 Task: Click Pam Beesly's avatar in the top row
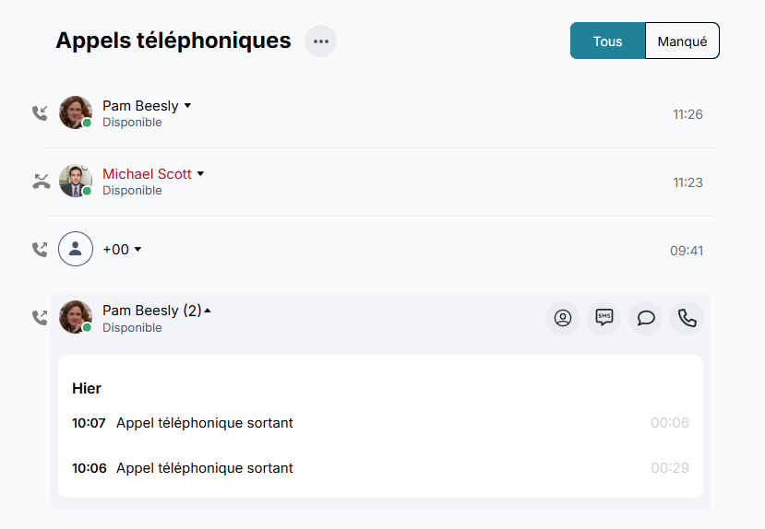76,112
